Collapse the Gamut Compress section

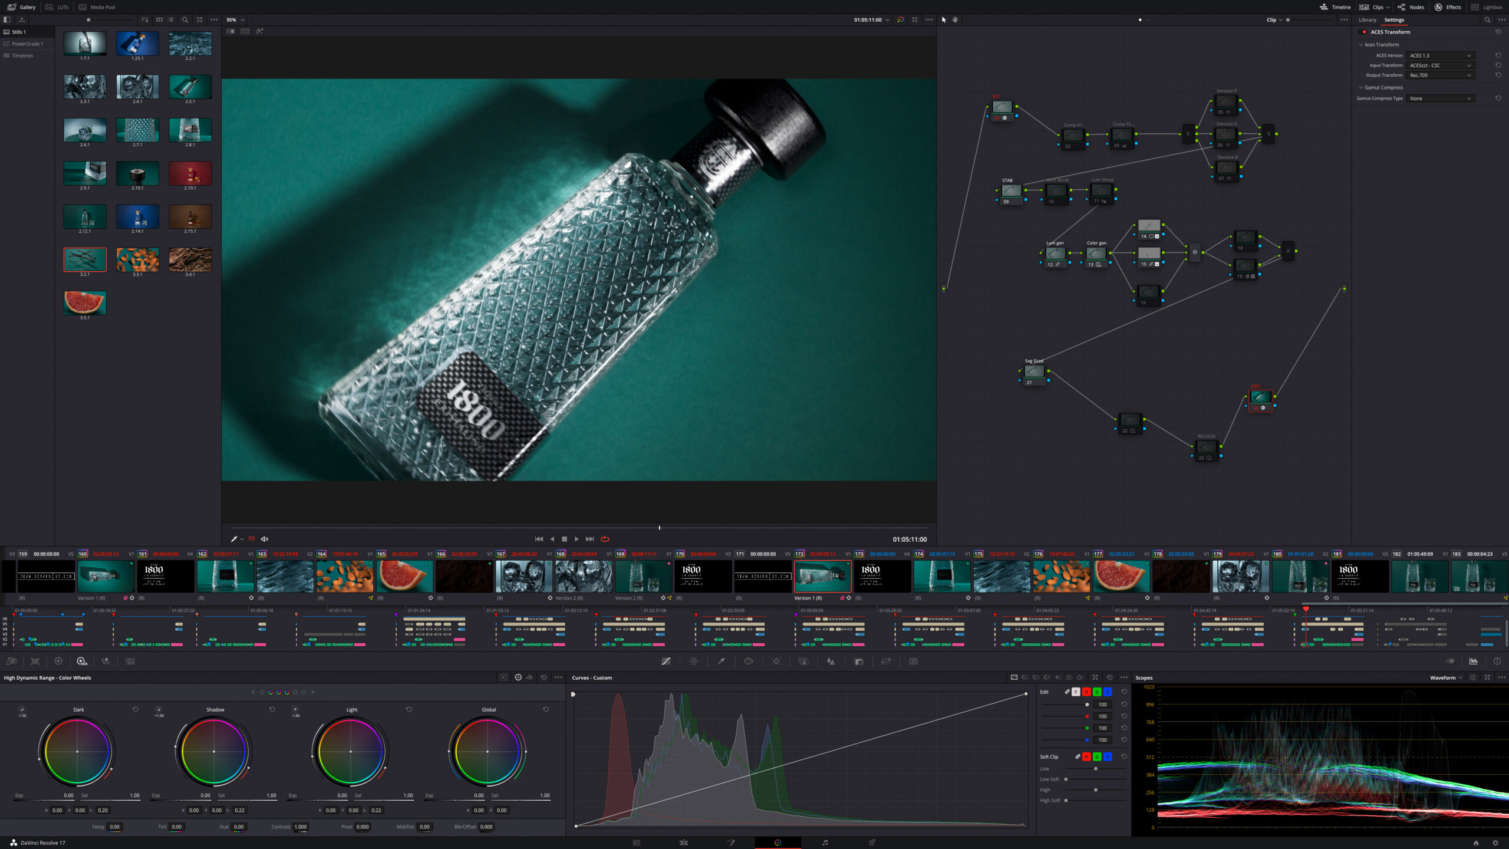[x=1361, y=87]
